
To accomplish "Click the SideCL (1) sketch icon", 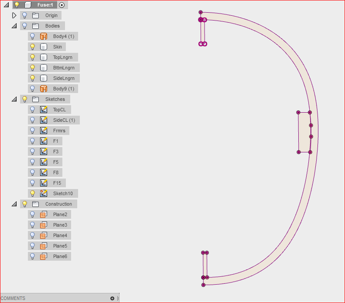I will coord(44,120).
